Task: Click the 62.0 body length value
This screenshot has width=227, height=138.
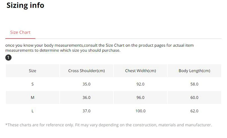Action: (x=194, y=111)
